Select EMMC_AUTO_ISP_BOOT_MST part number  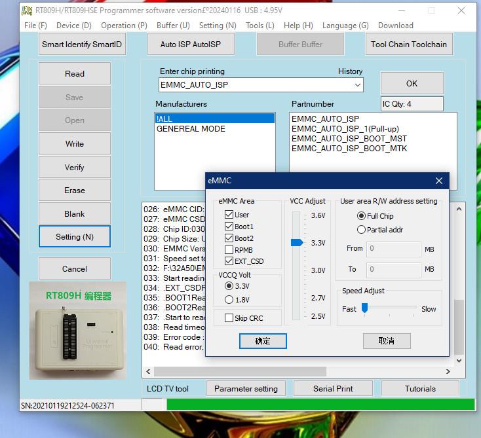349,139
